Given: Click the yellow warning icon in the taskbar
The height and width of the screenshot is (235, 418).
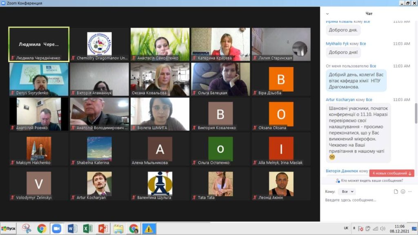Looking at the screenshot, I should (149, 228).
